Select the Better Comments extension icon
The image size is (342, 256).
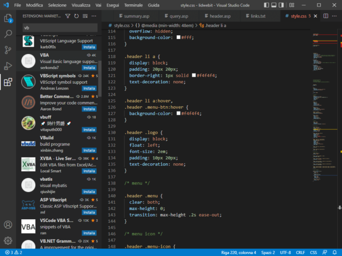coord(28,102)
